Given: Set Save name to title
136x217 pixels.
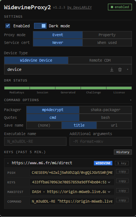Looking at the screenshot, I should 79,125.
